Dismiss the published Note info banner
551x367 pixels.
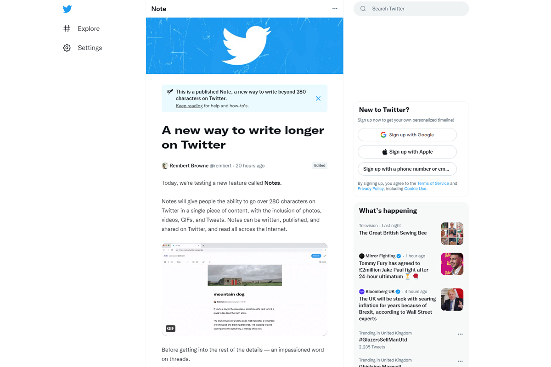click(318, 99)
